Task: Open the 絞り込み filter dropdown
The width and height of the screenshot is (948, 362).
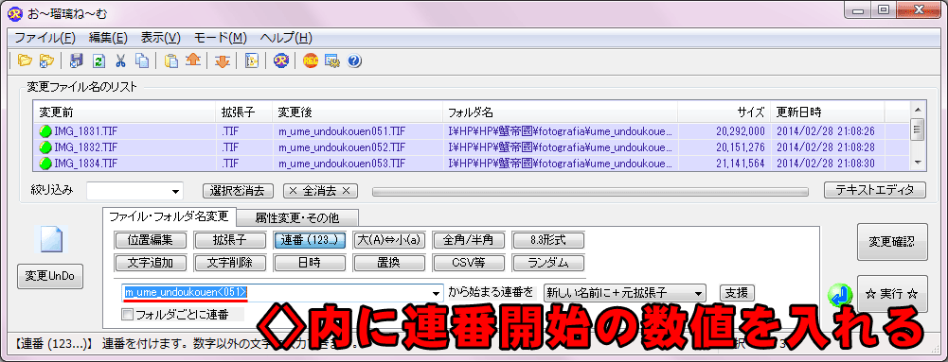Action: pyautogui.click(x=176, y=191)
